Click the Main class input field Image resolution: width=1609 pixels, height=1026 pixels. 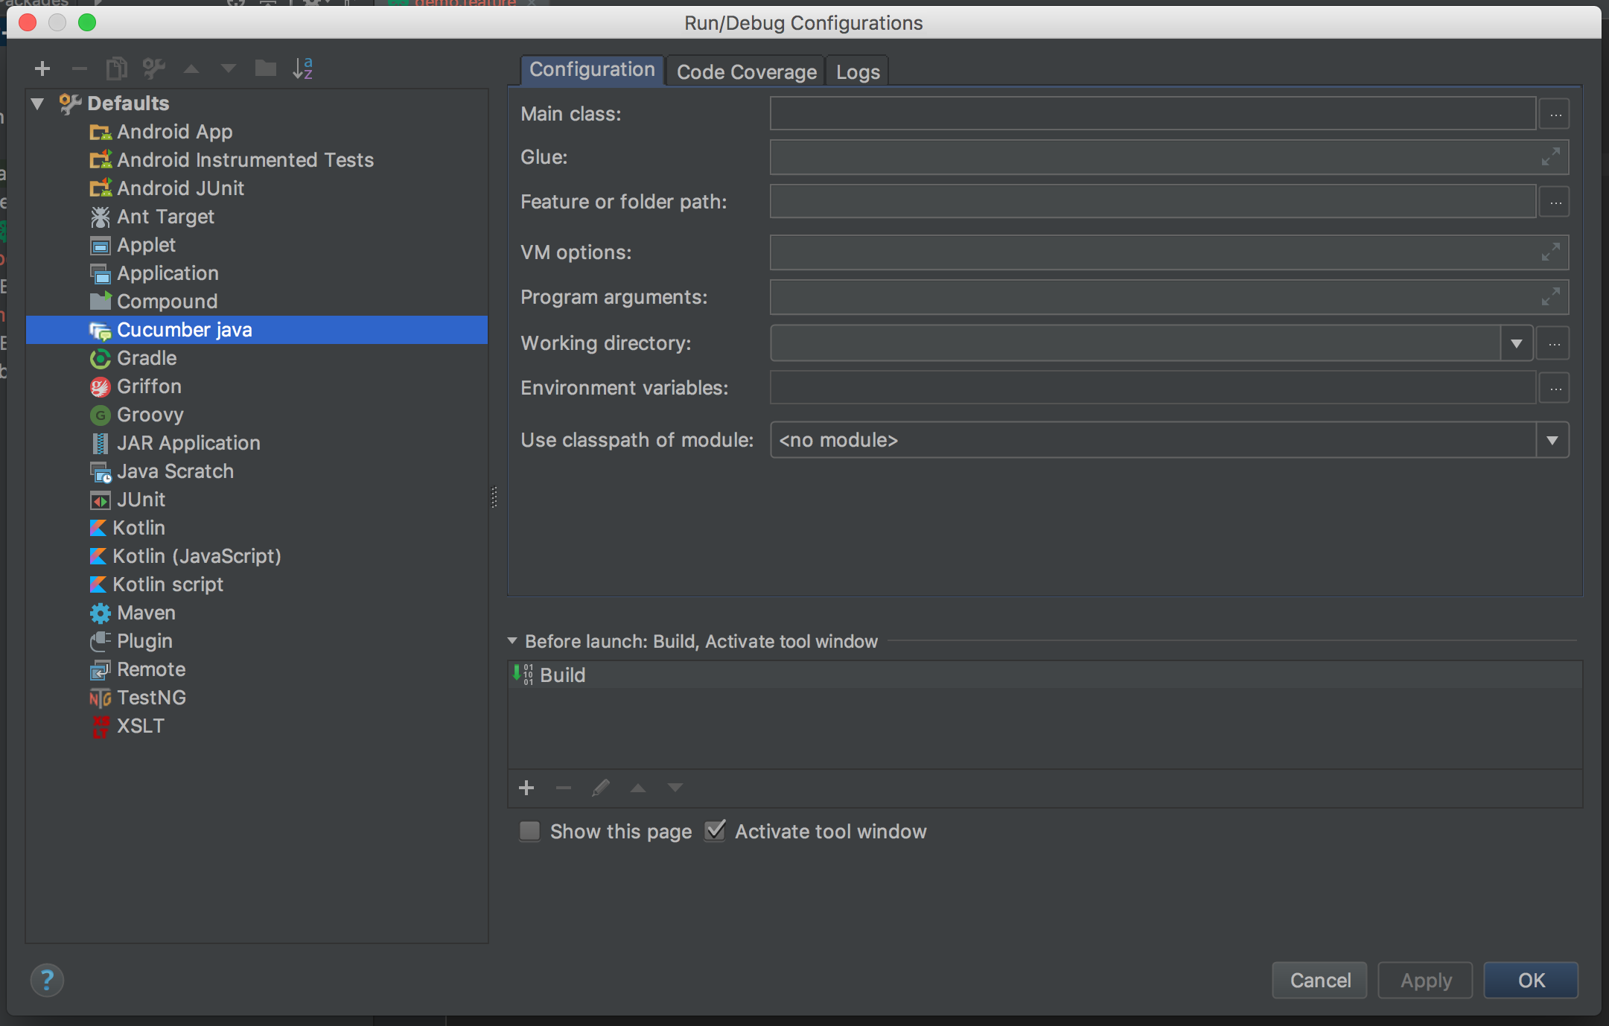point(1153,115)
